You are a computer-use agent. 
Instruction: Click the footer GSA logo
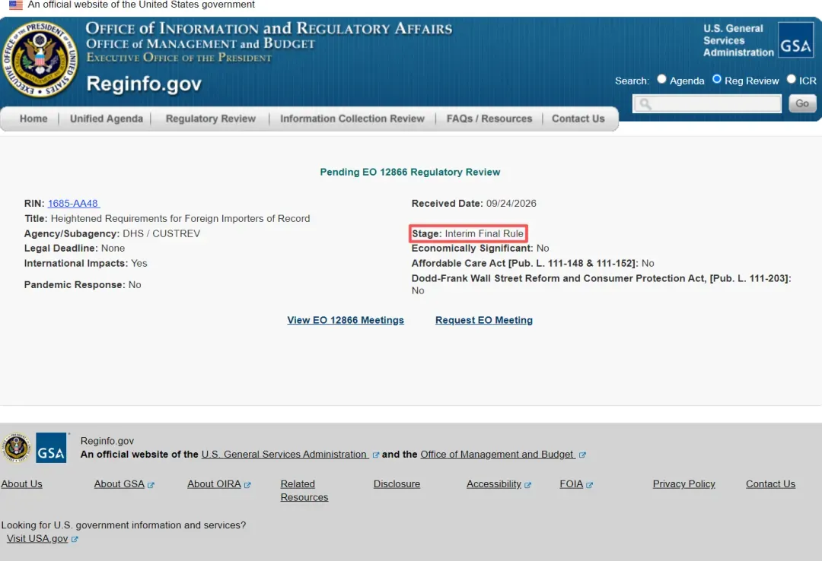pyautogui.click(x=52, y=447)
